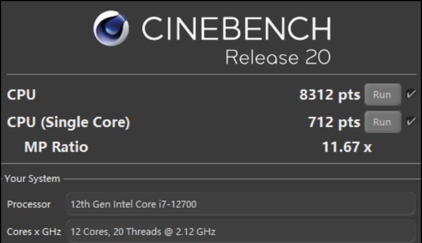Click the Cinebench sphere logo icon

point(111,28)
